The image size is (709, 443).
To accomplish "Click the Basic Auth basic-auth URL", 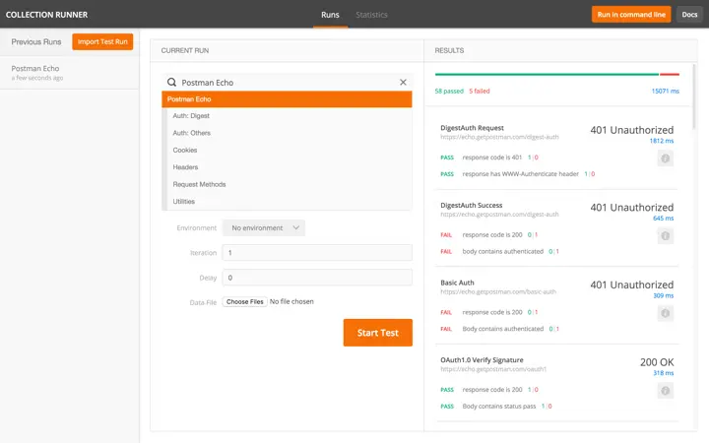I will pos(498,291).
